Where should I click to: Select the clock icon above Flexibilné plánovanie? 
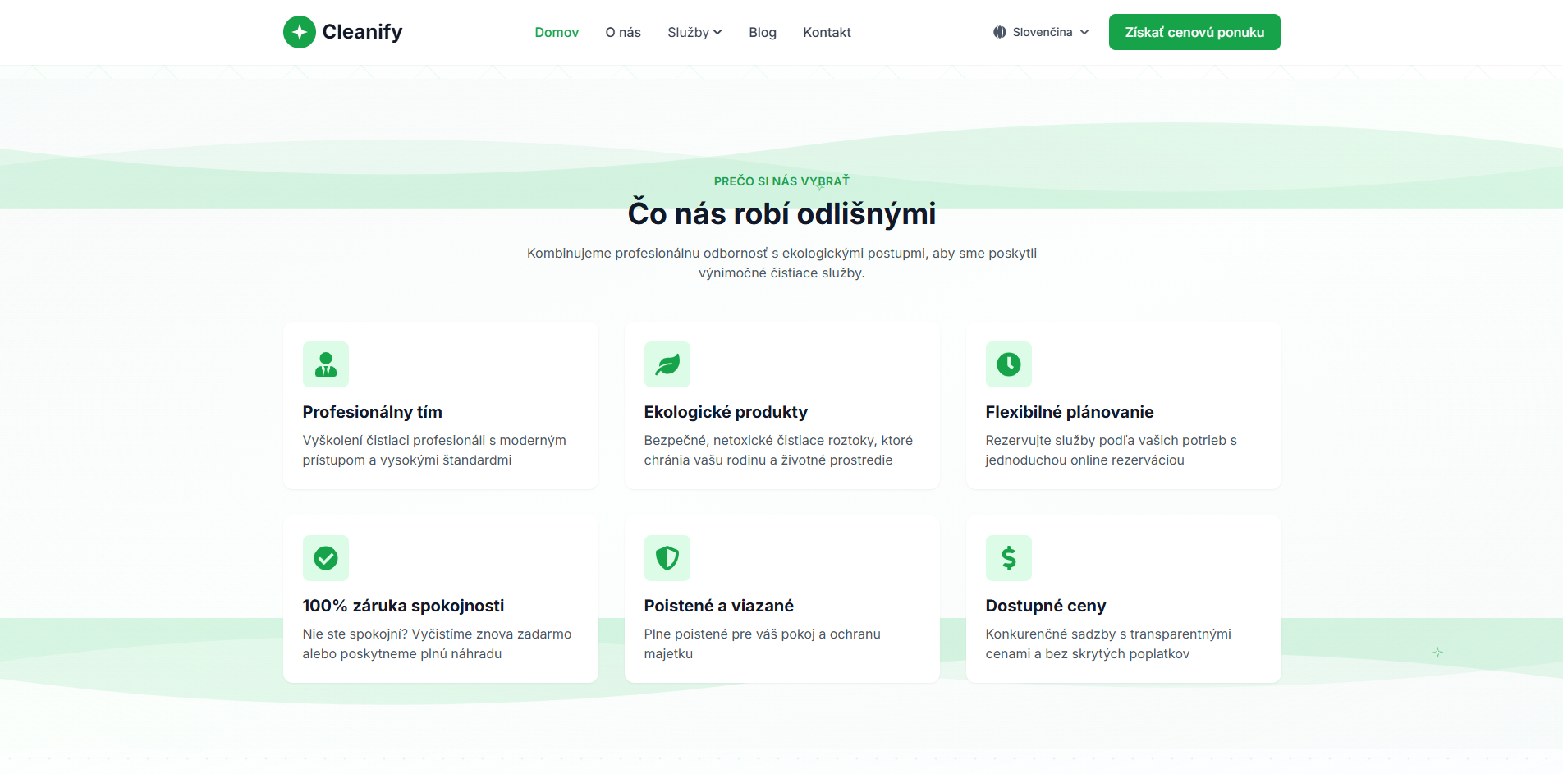(1008, 364)
